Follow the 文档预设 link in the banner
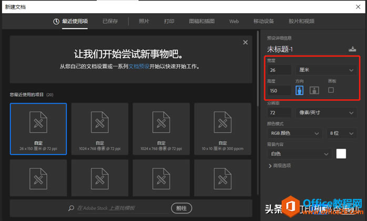 pos(139,66)
